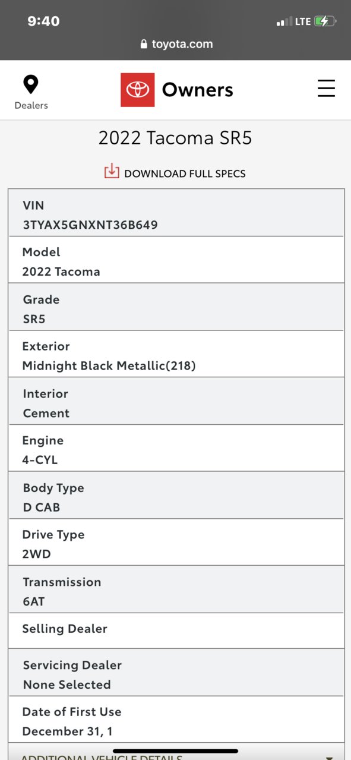Tap the Servicing Dealer None Selected row

[x=176, y=672]
